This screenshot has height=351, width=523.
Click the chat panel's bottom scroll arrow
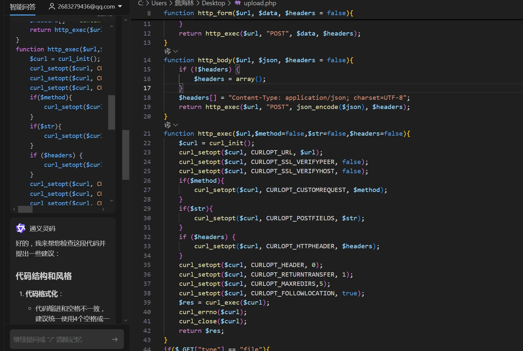pos(126,320)
